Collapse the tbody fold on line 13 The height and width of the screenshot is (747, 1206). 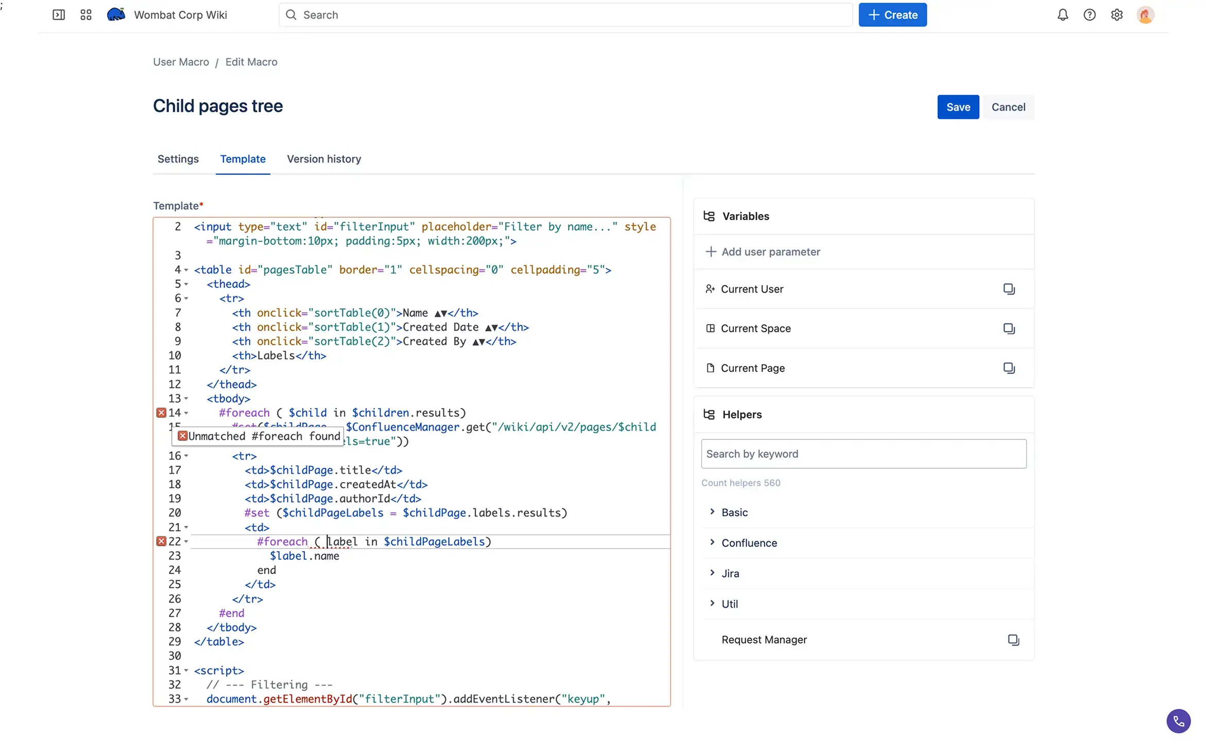point(186,399)
